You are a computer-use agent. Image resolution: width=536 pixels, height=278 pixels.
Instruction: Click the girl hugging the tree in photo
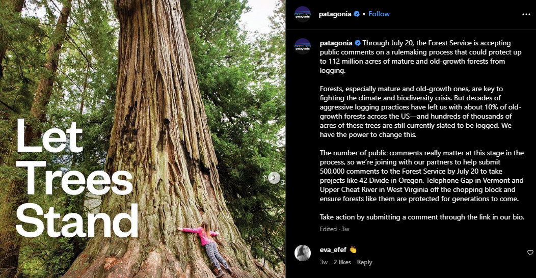(206, 248)
